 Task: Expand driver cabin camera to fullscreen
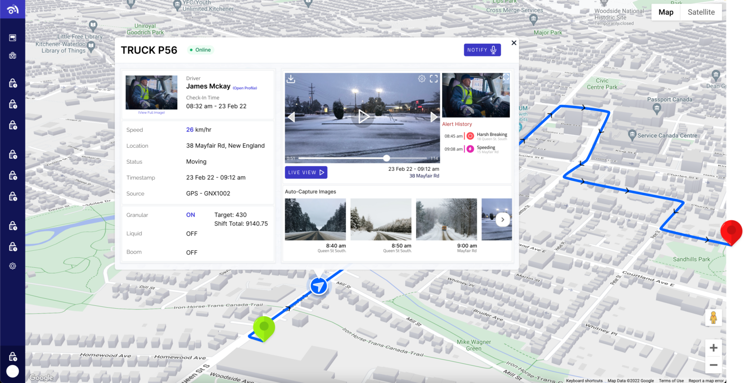tap(506, 77)
